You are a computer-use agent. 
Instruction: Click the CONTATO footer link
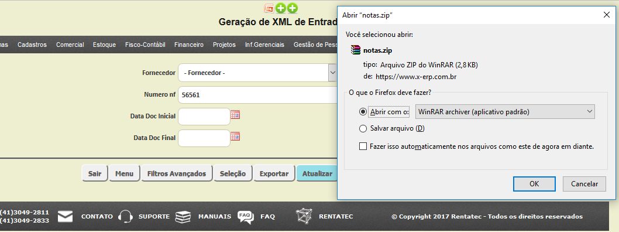pos(97,217)
